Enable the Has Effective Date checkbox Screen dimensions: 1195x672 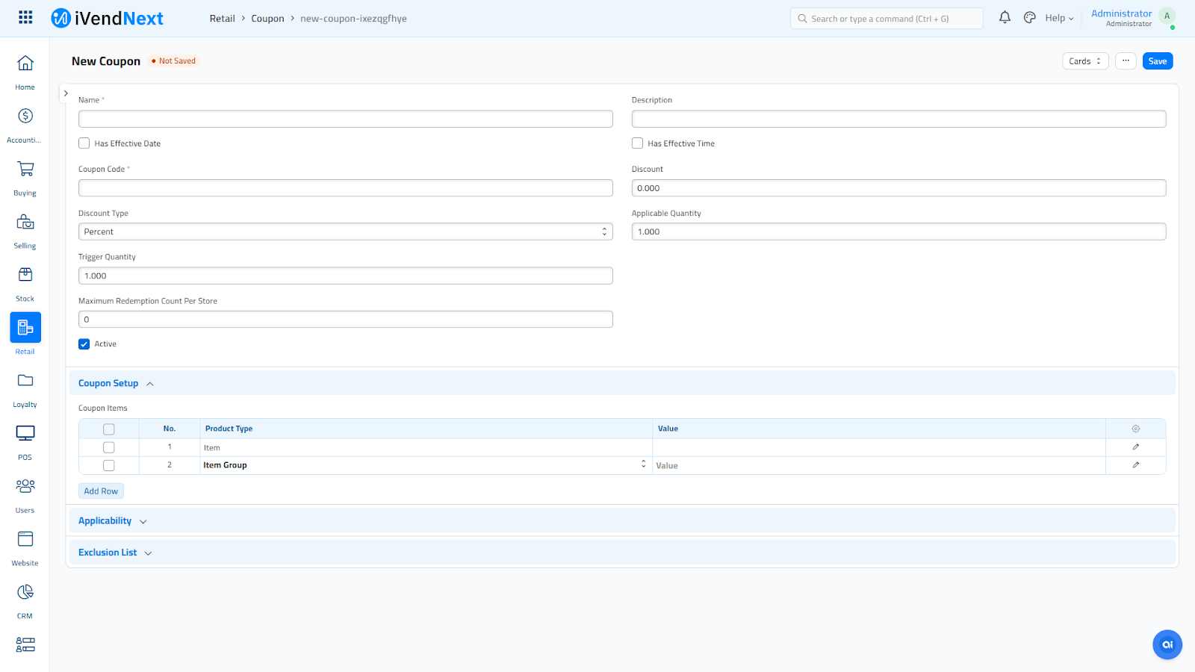[84, 143]
